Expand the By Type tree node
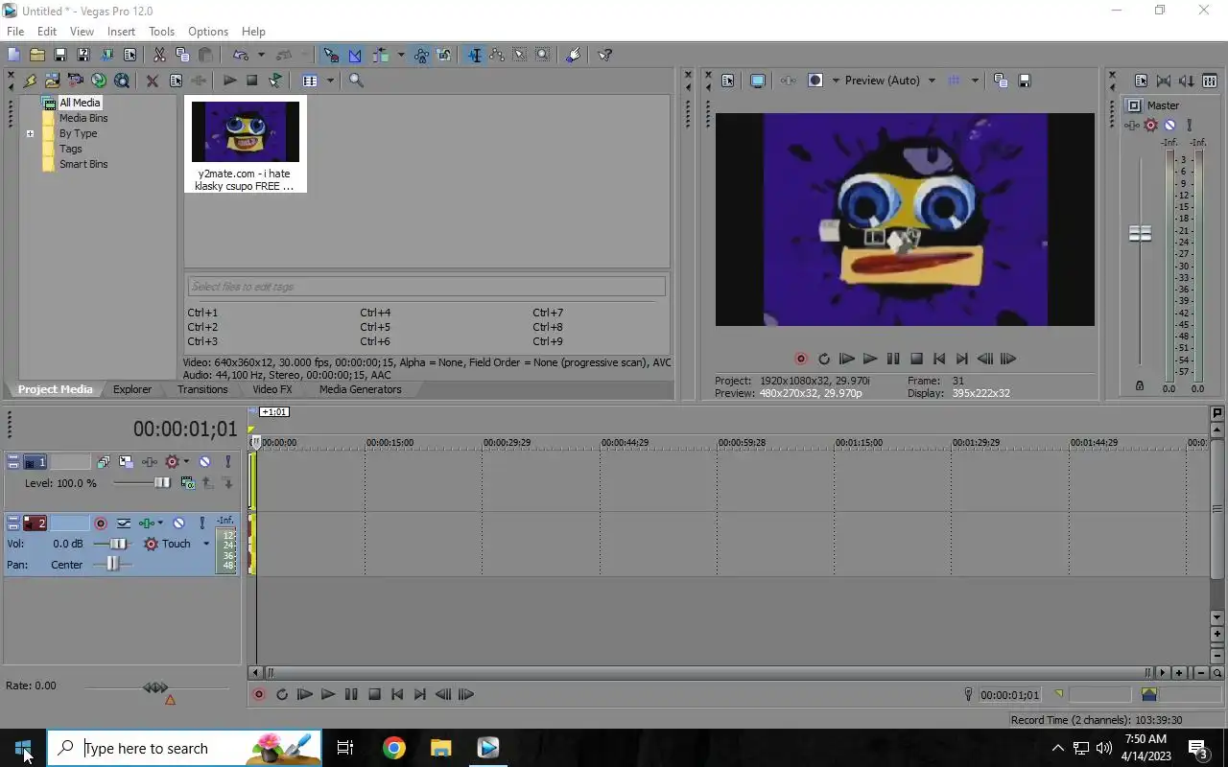 [x=30, y=133]
